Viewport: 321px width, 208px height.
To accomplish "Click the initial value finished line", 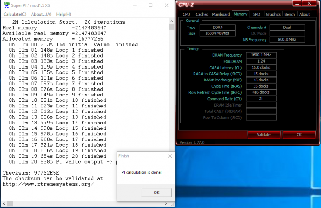I will coord(73,44).
